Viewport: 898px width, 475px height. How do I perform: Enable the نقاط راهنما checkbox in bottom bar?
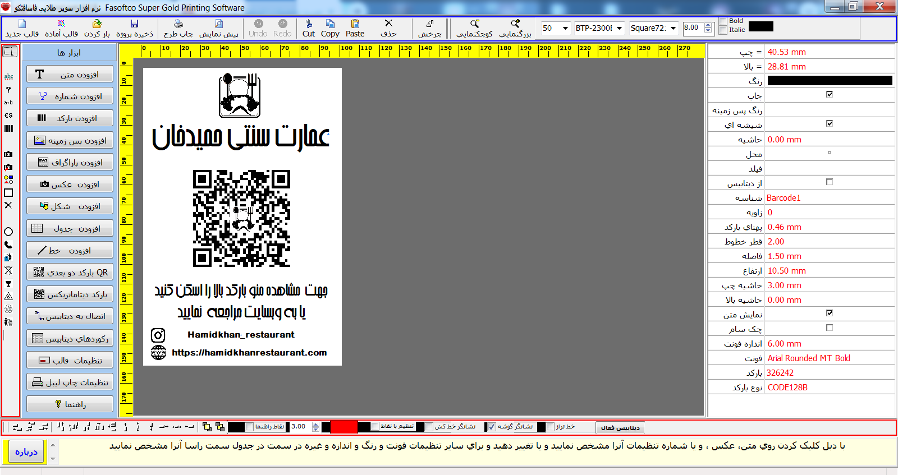pyautogui.click(x=249, y=427)
